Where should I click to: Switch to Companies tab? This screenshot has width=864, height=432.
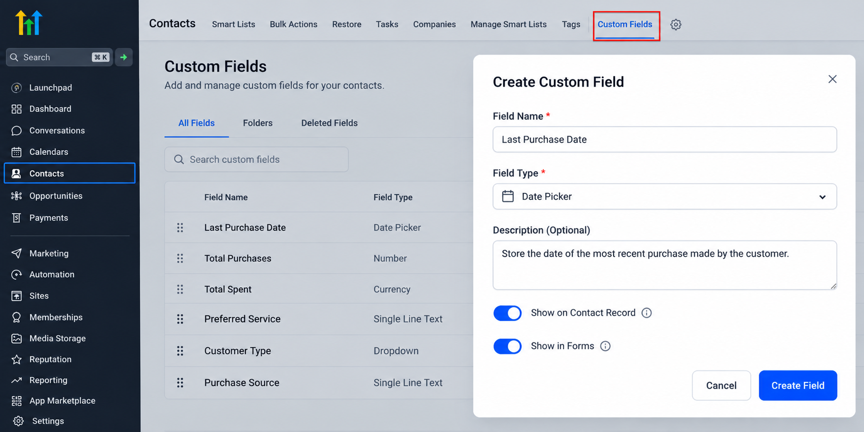point(434,24)
